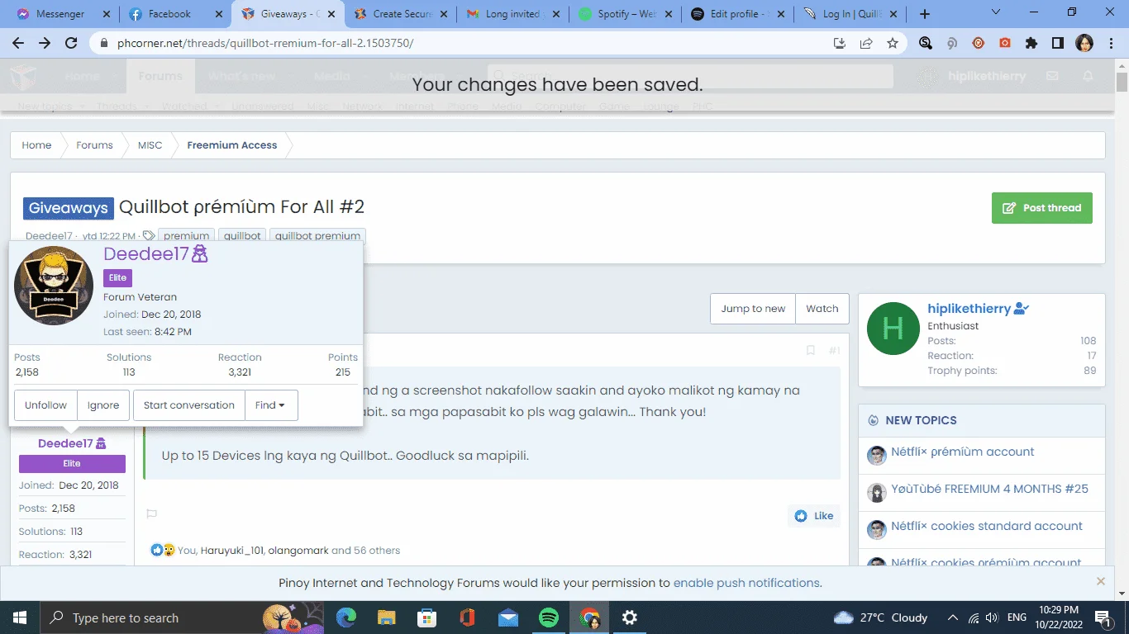Viewport: 1129px width, 634px height.
Task: Bookmark post #1 with the bookmark icon
Action: 811,351
